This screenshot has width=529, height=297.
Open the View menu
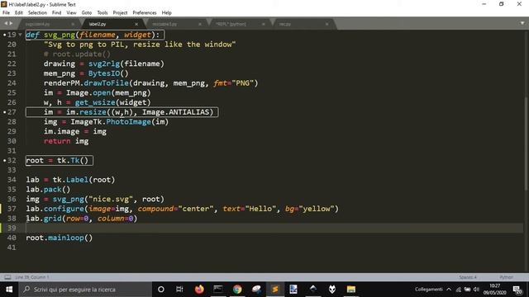pos(71,13)
